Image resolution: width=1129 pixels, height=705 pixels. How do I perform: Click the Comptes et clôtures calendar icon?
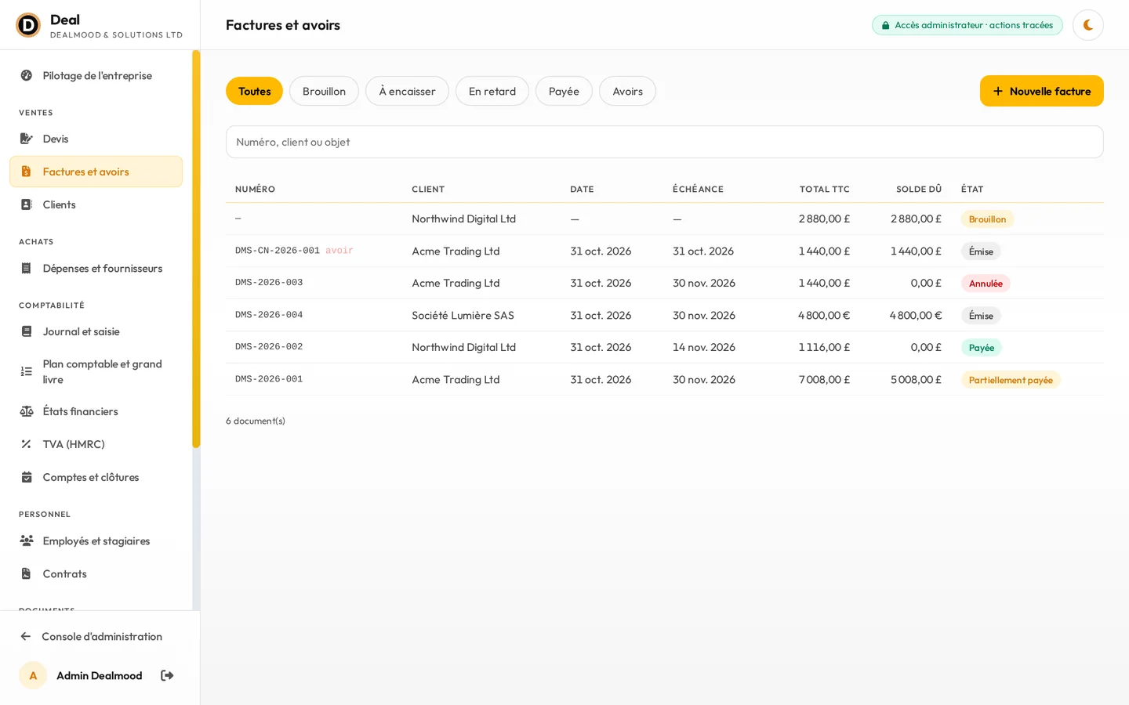27,477
